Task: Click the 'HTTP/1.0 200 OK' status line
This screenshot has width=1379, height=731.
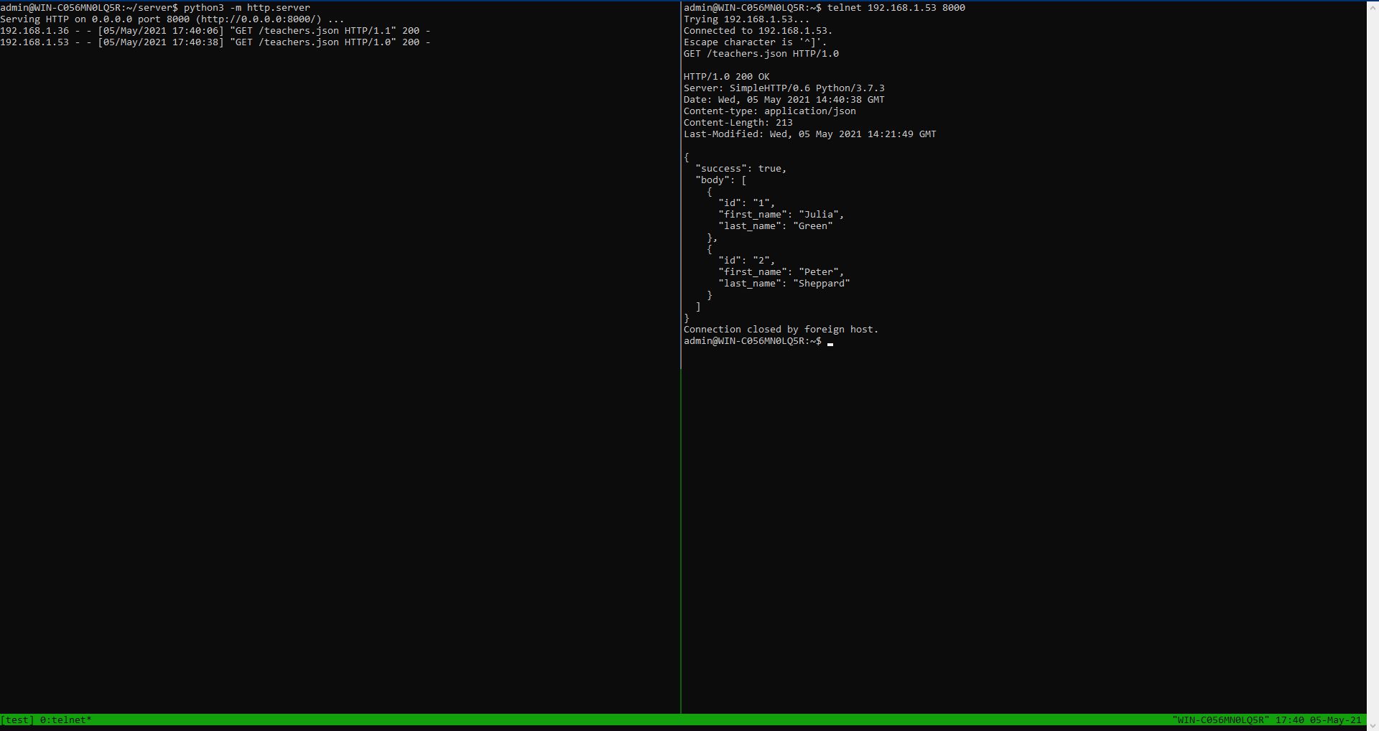Action: [727, 77]
